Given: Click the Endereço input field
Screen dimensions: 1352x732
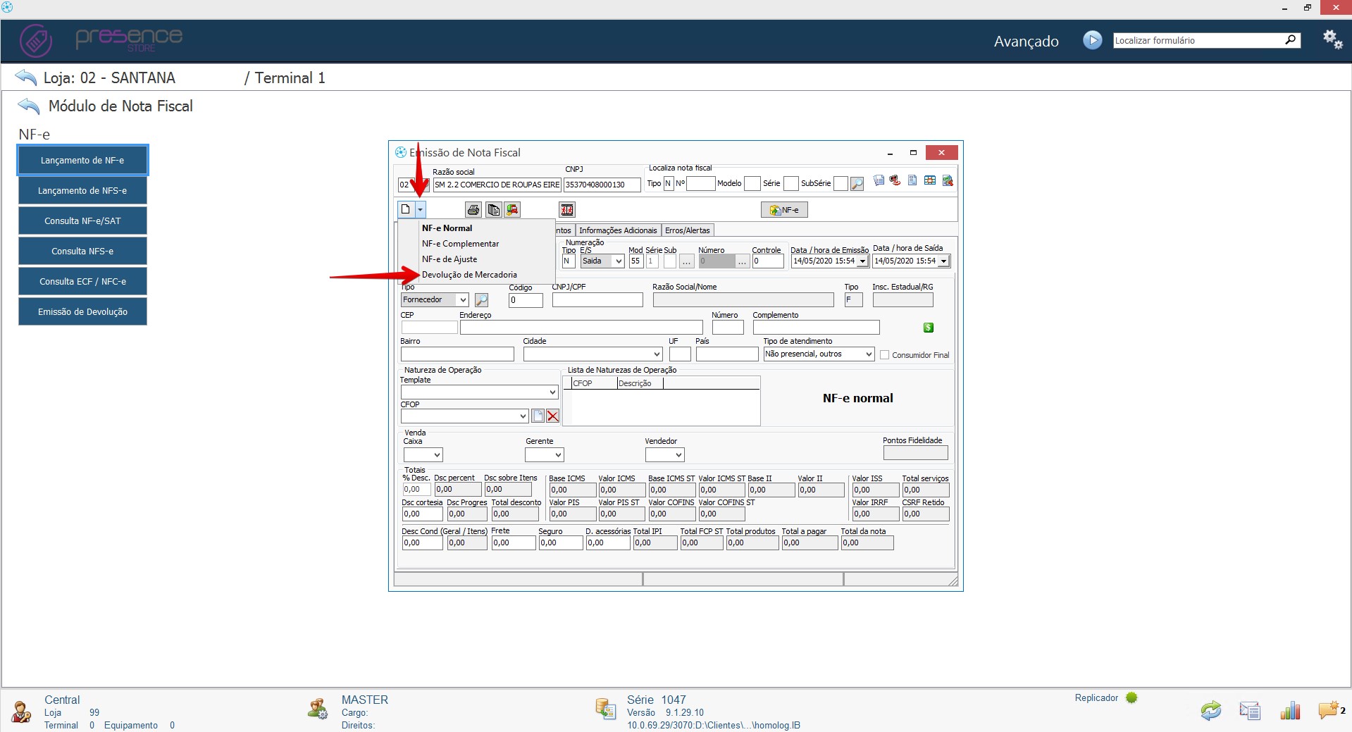Looking at the screenshot, I should [x=581, y=328].
